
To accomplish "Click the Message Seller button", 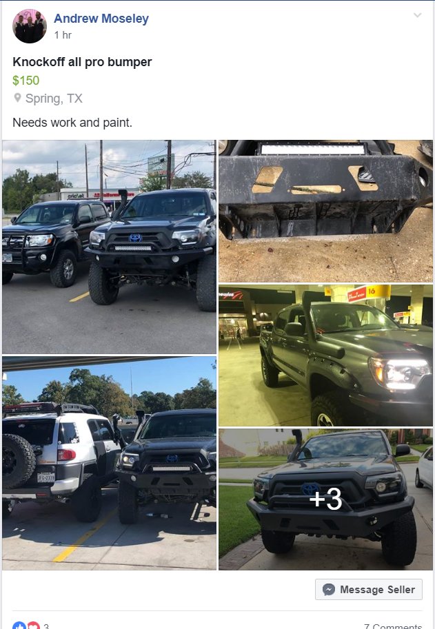I will [368, 589].
